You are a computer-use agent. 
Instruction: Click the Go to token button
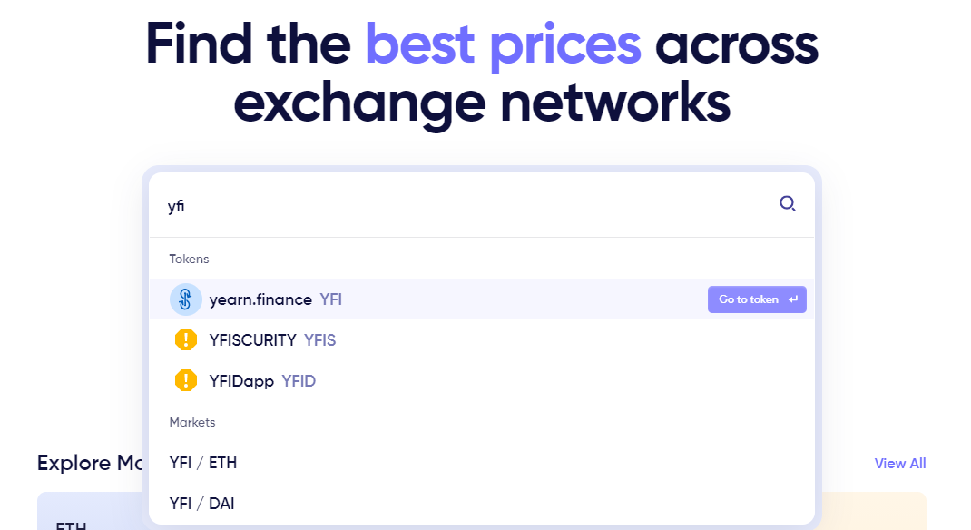757,299
